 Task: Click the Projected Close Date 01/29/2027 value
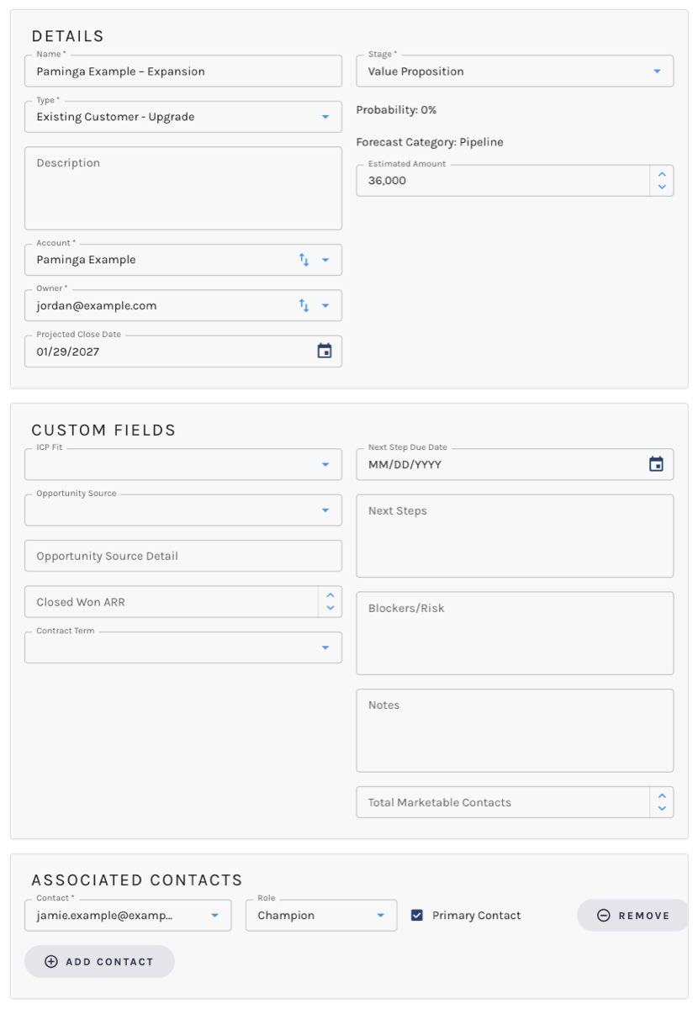(68, 351)
